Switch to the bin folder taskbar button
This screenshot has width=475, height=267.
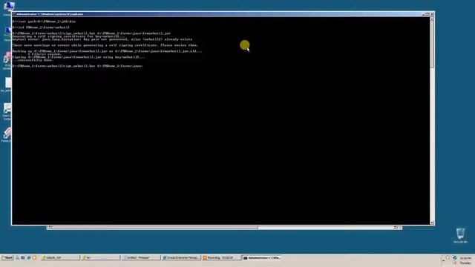pyautogui.click(x=101, y=257)
